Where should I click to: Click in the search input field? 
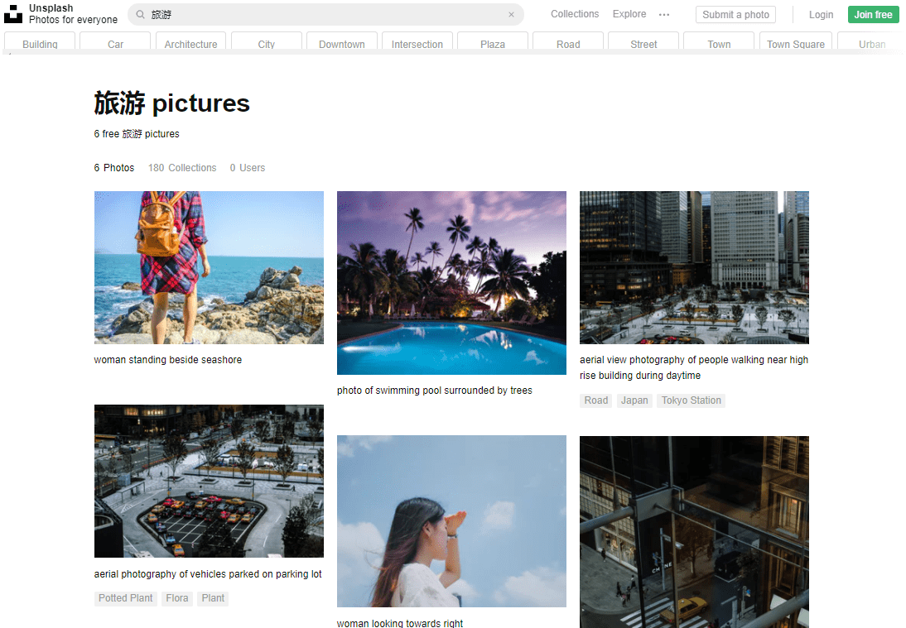pyautogui.click(x=323, y=15)
